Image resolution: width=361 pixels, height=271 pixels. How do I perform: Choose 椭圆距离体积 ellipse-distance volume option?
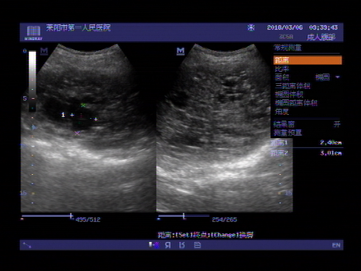point(296,103)
